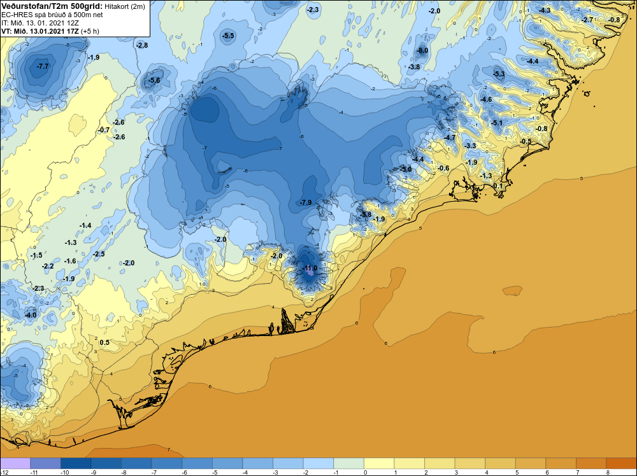Click the '-7.9' temperature label
This screenshot has width=637, height=476.
(x=306, y=202)
